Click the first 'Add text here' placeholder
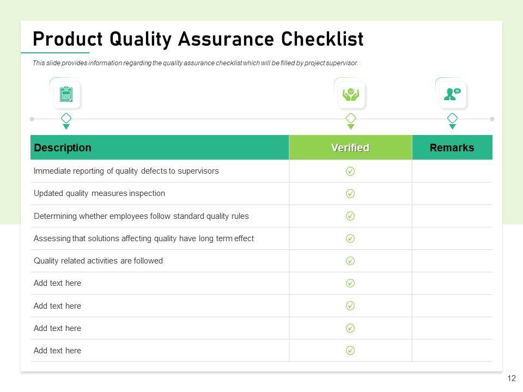 tap(57, 283)
